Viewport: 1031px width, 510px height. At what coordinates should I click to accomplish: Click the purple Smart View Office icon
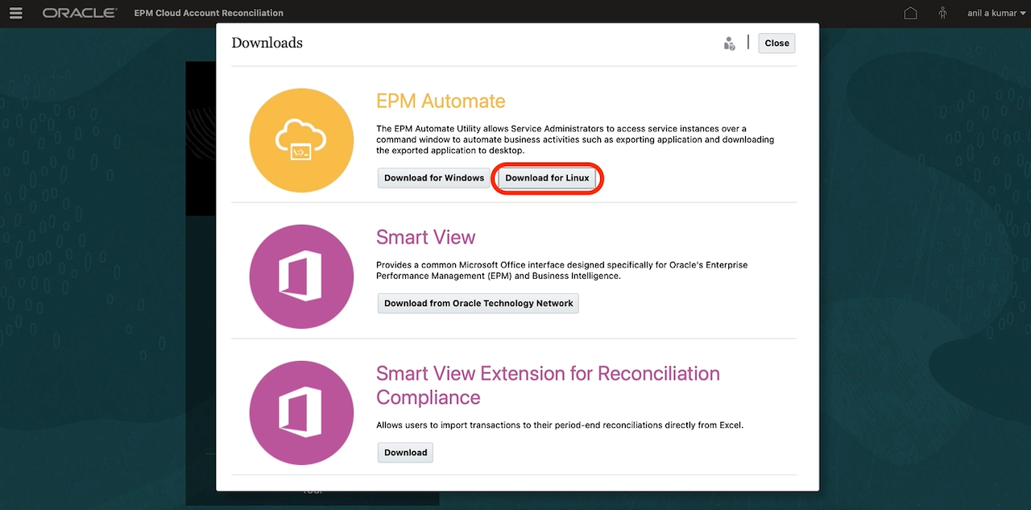coord(301,276)
